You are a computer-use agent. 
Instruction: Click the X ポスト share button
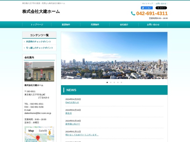(x=161, y=8)
